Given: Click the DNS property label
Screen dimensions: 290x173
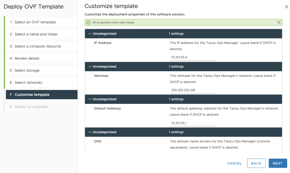Looking at the screenshot, I should click(98, 141).
